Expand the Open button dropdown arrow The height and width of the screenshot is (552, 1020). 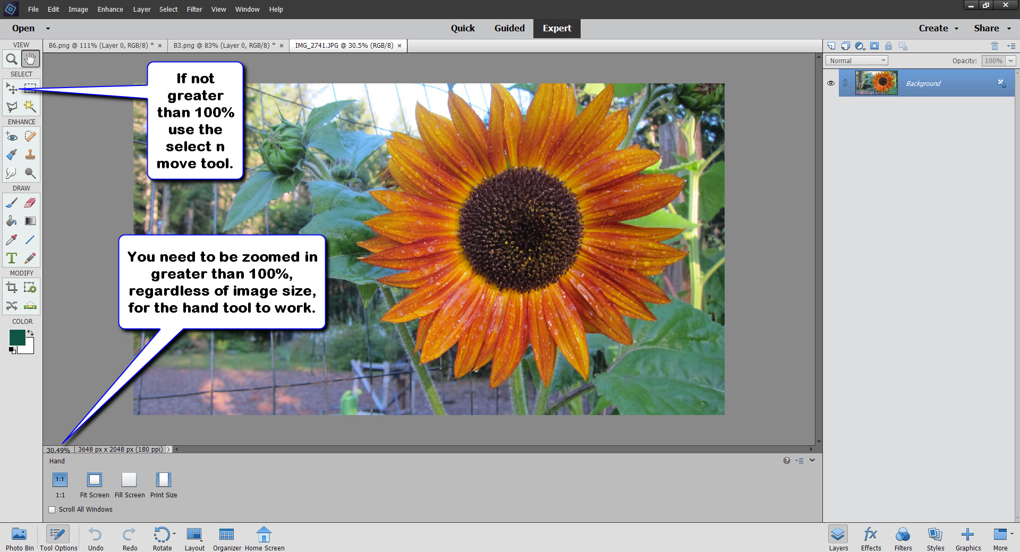point(47,28)
